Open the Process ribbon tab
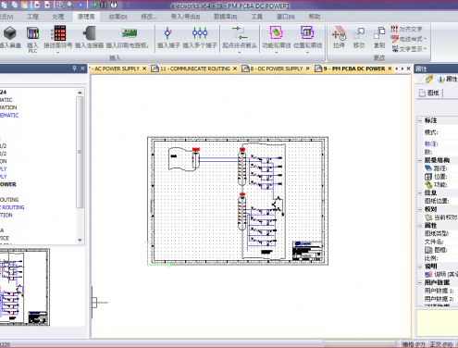 click(58, 17)
